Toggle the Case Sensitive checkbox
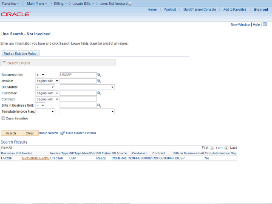The width and height of the screenshot is (272, 204). point(3,118)
